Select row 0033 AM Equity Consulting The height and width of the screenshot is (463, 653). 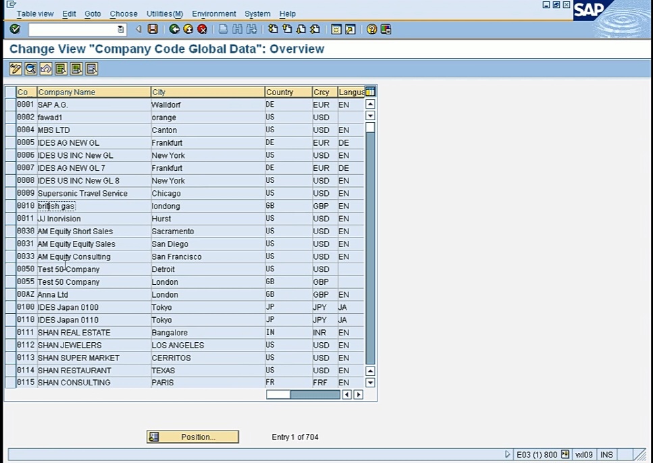coord(11,256)
